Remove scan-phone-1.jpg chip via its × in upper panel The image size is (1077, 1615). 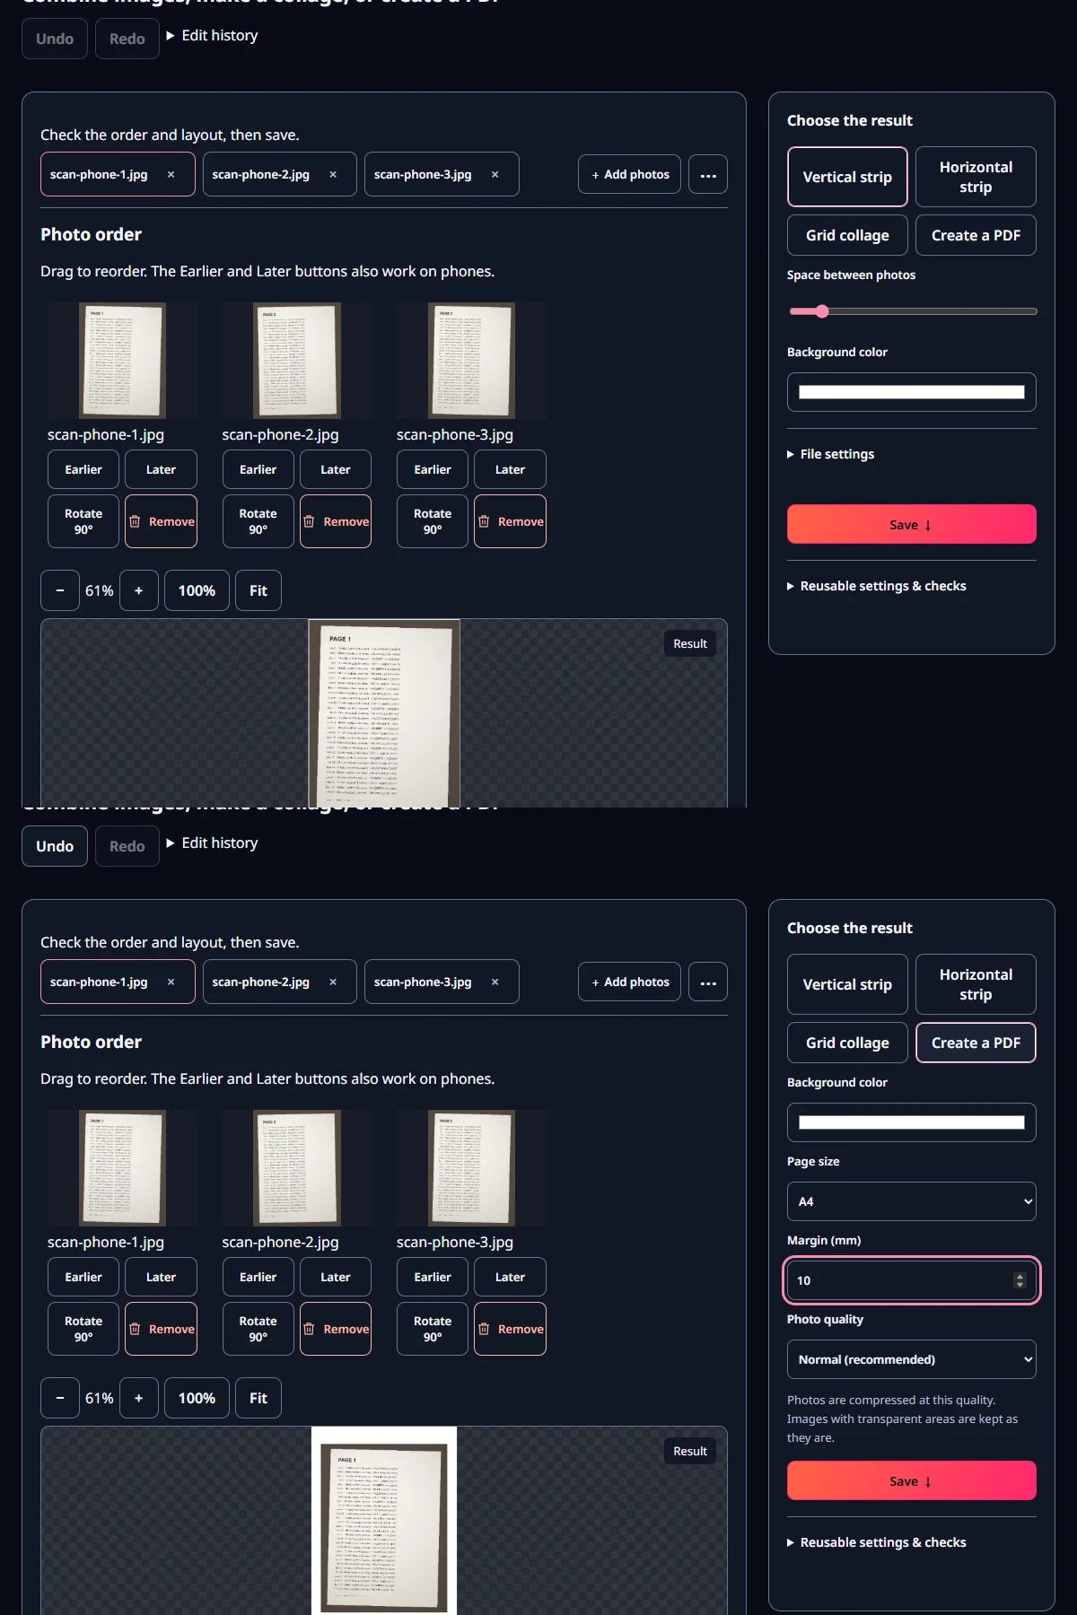pyautogui.click(x=171, y=175)
